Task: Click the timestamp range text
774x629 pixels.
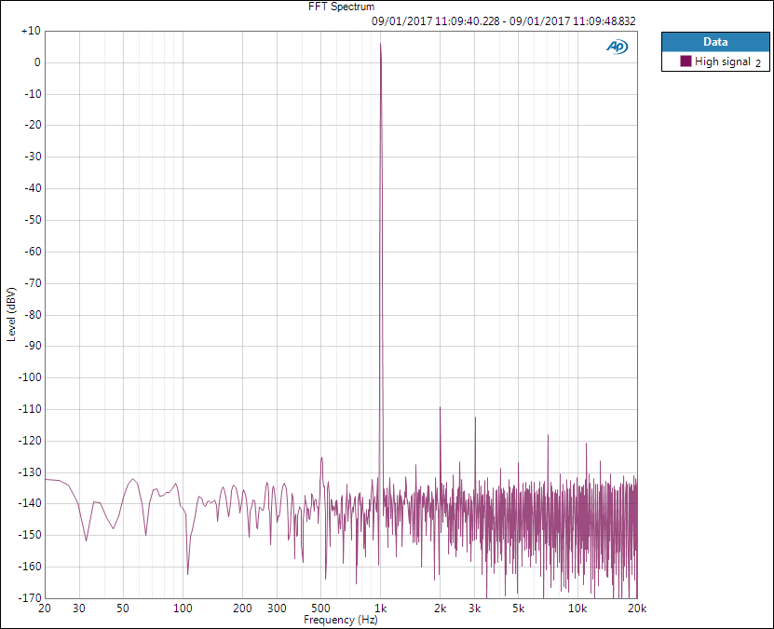Action: click(x=504, y=21)
